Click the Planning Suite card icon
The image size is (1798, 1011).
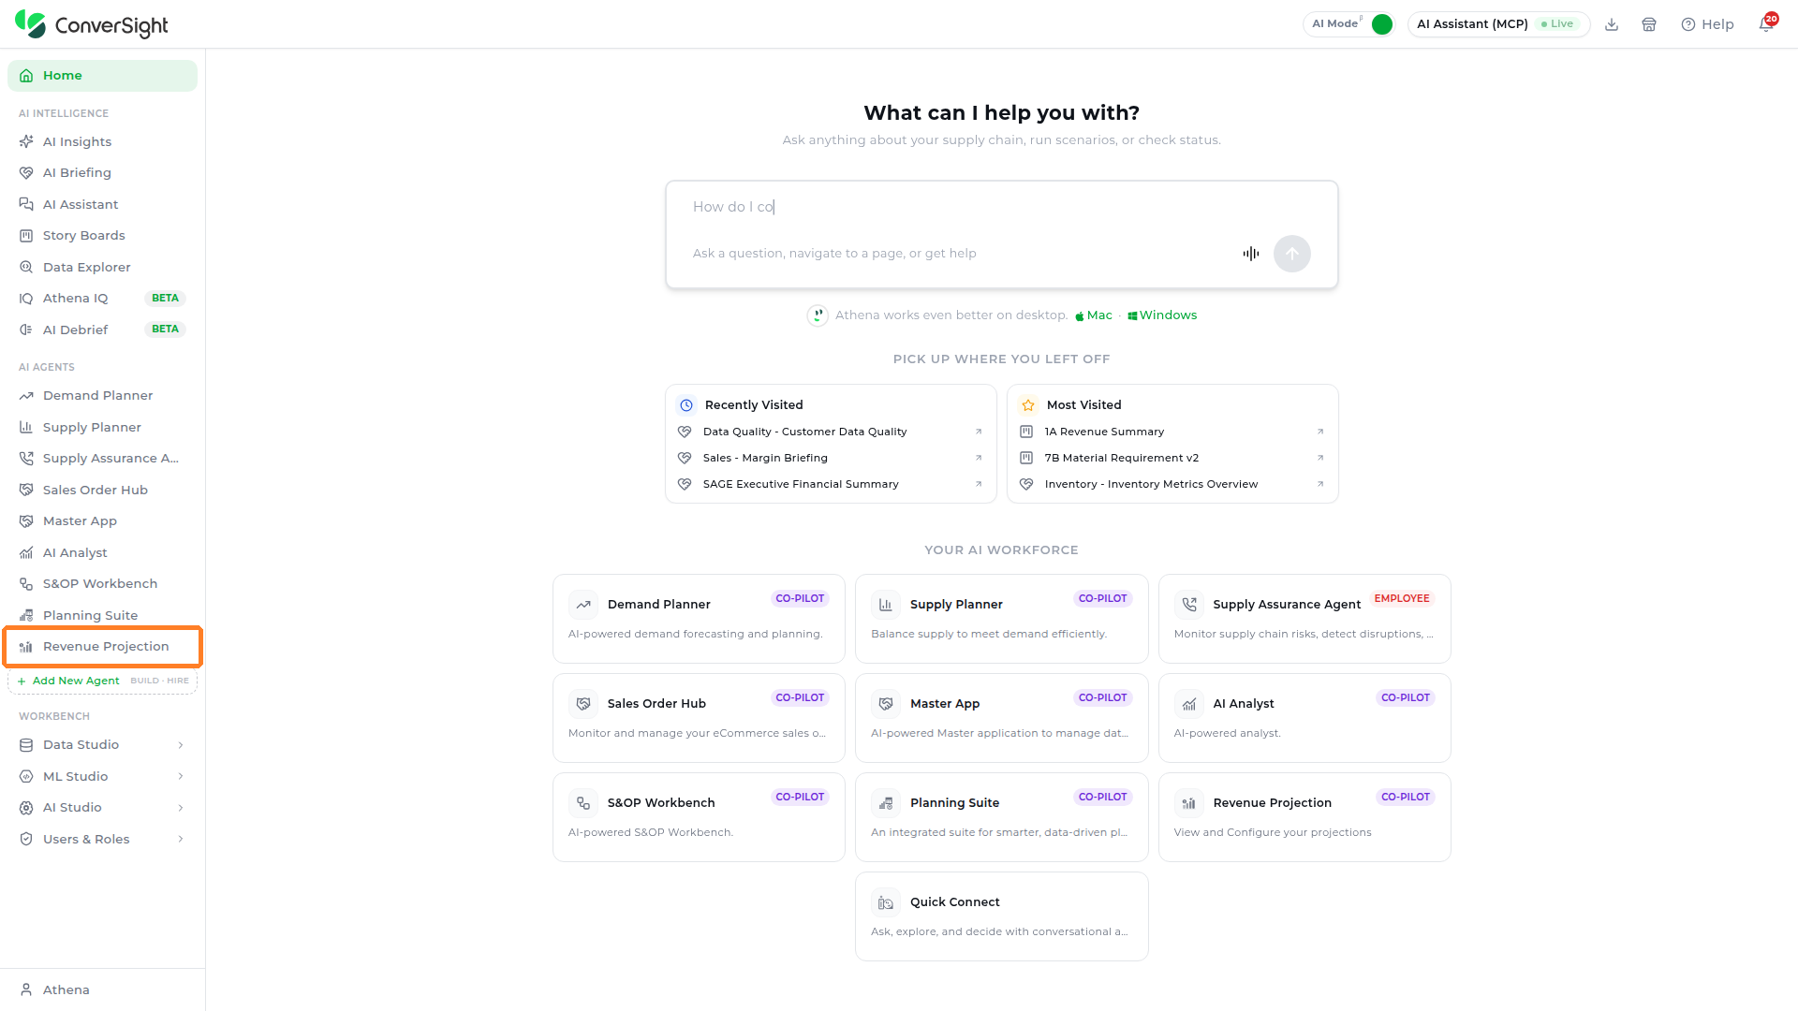pyautogui.click(x=886, y=803)
